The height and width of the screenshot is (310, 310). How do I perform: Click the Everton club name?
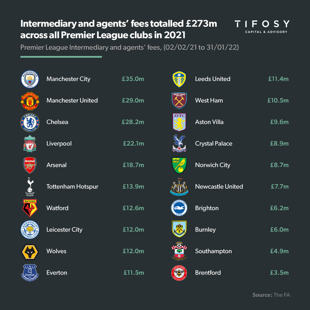(57, 273)
